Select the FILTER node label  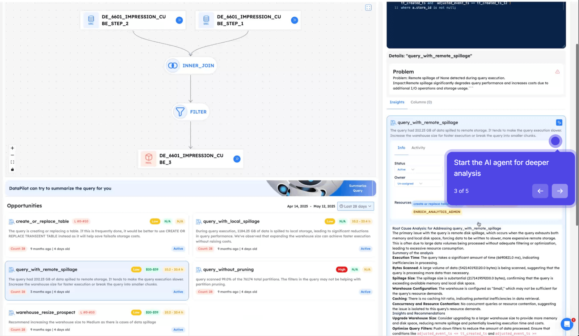[x=198, y=112]
